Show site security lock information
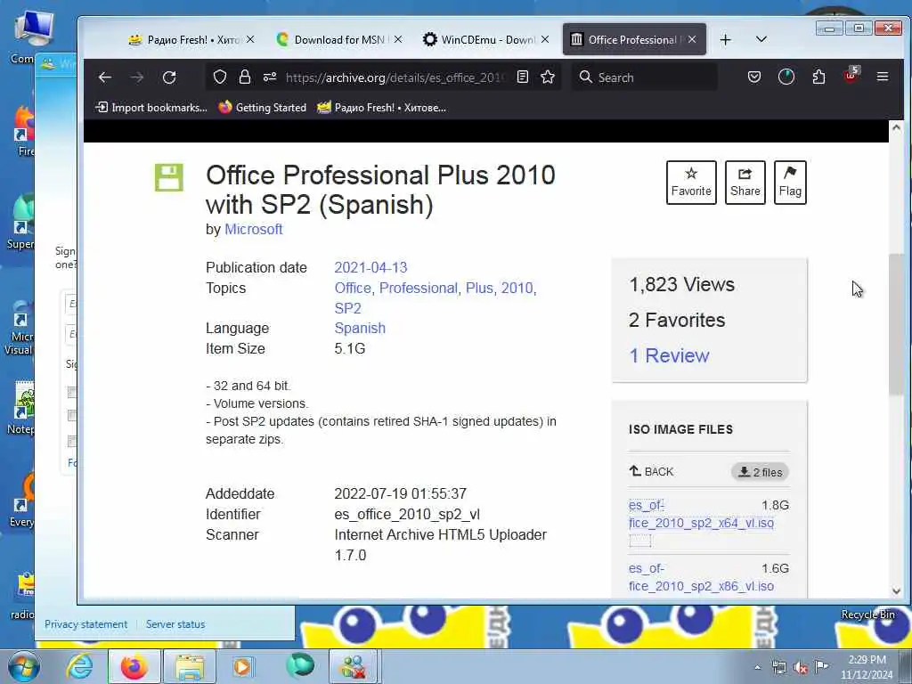912x684 pixels. point(245,77)
